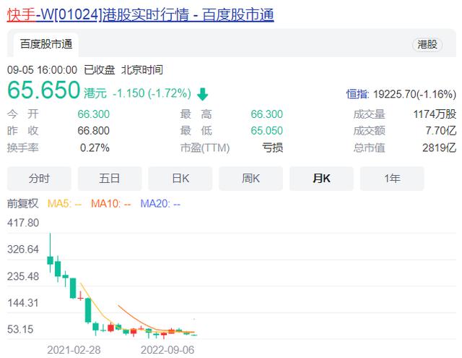Click the MA10 indicator label
Image resolution: width=462 pixels, height=358 pixels.
click(x=110, y=204)
